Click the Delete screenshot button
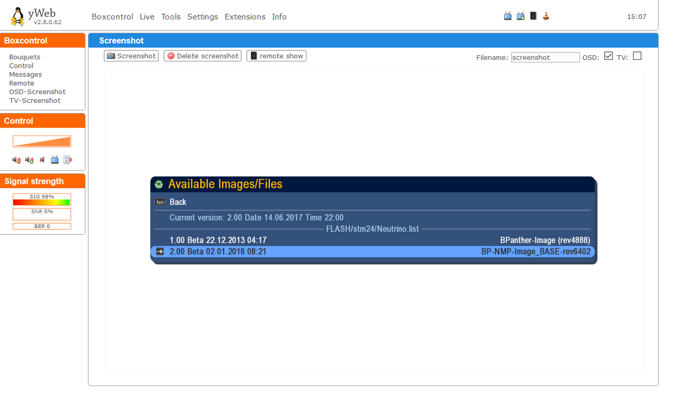The width and height of the screenshot is (673, 406). (202, 56)
